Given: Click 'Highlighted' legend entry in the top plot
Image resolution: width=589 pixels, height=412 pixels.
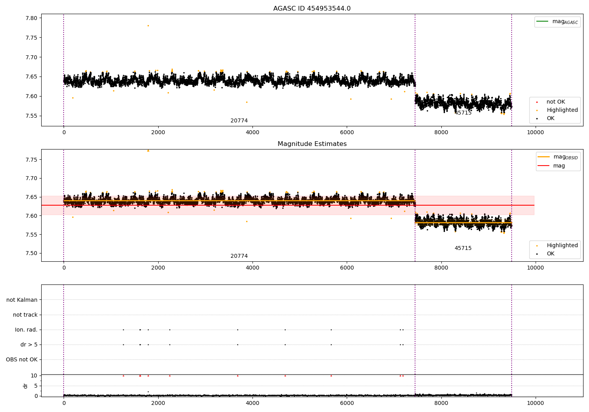Looking at the screenshot, I should tap(562, 110).
